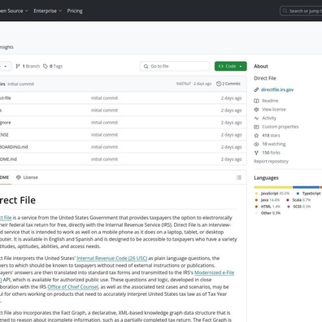
Task: Click the scales icon on License tab
Action: 19,177
